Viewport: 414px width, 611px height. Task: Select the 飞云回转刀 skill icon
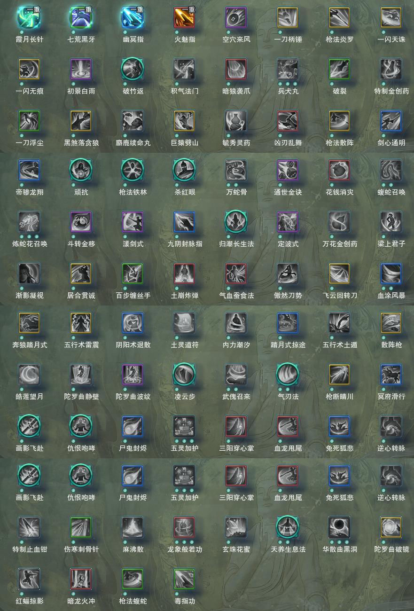click(x=339, y=274)
